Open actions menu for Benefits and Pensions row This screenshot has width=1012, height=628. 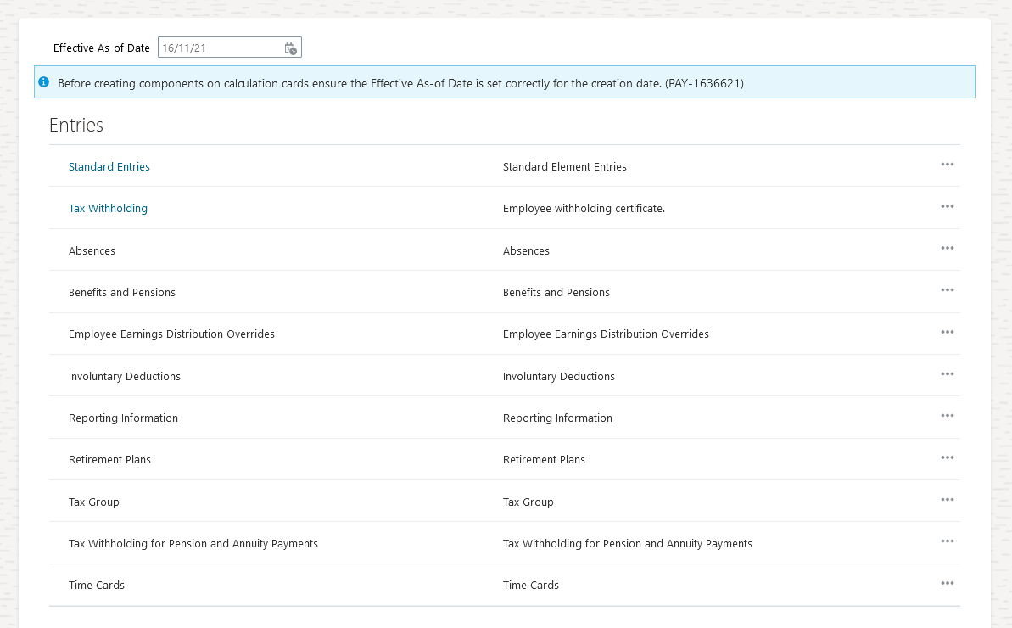click(948, 290)
